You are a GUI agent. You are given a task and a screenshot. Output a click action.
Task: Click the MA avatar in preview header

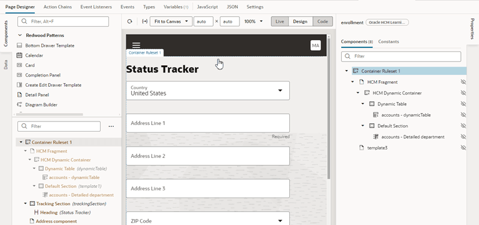316,45
